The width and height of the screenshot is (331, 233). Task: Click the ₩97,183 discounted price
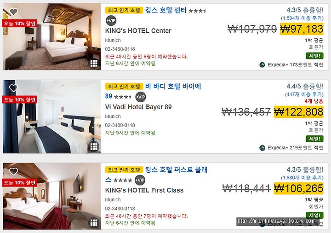point(302,29)
